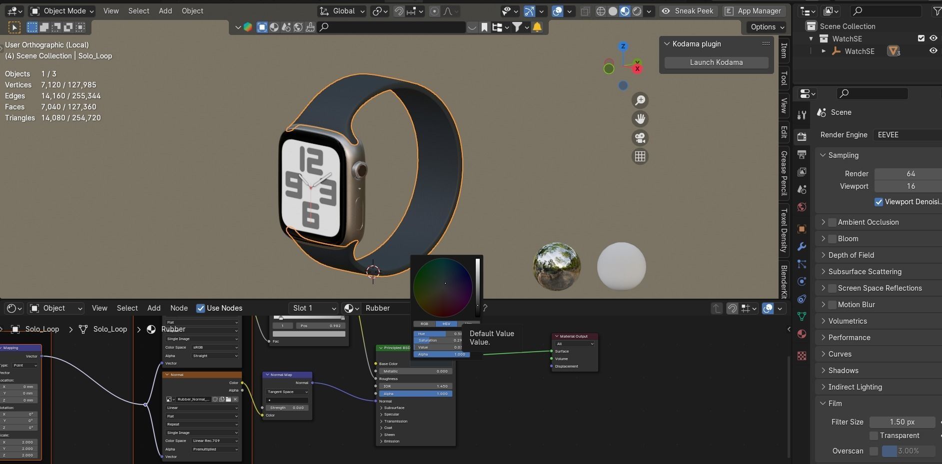Switch to Texel Density sidebar tab

click(x=784, y=231)
